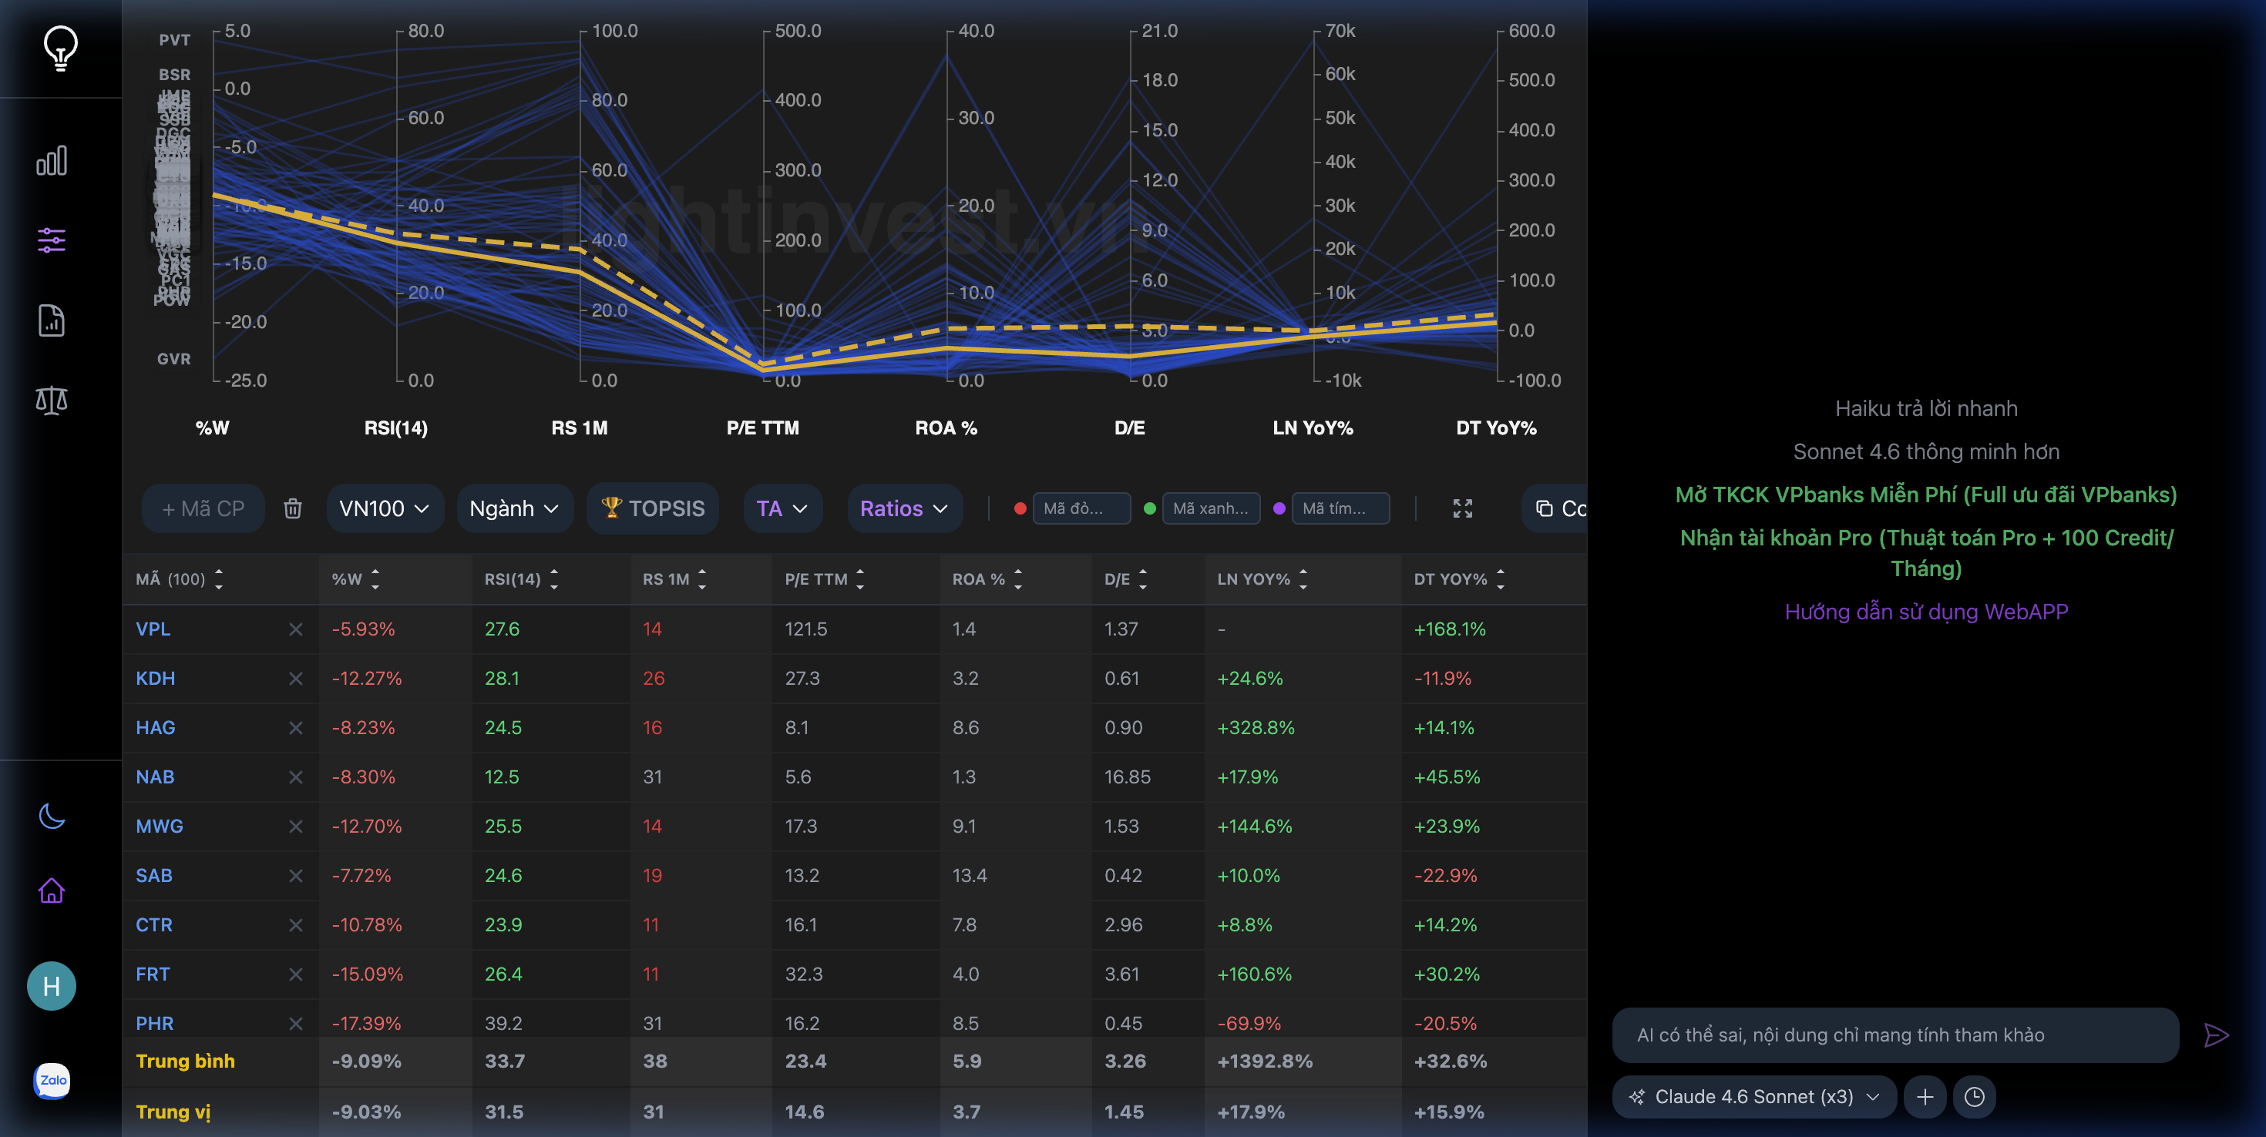Toggle dark mode moon icon
The height and width of the screenshot is (1137, 2266).
(x=52, y=816)
